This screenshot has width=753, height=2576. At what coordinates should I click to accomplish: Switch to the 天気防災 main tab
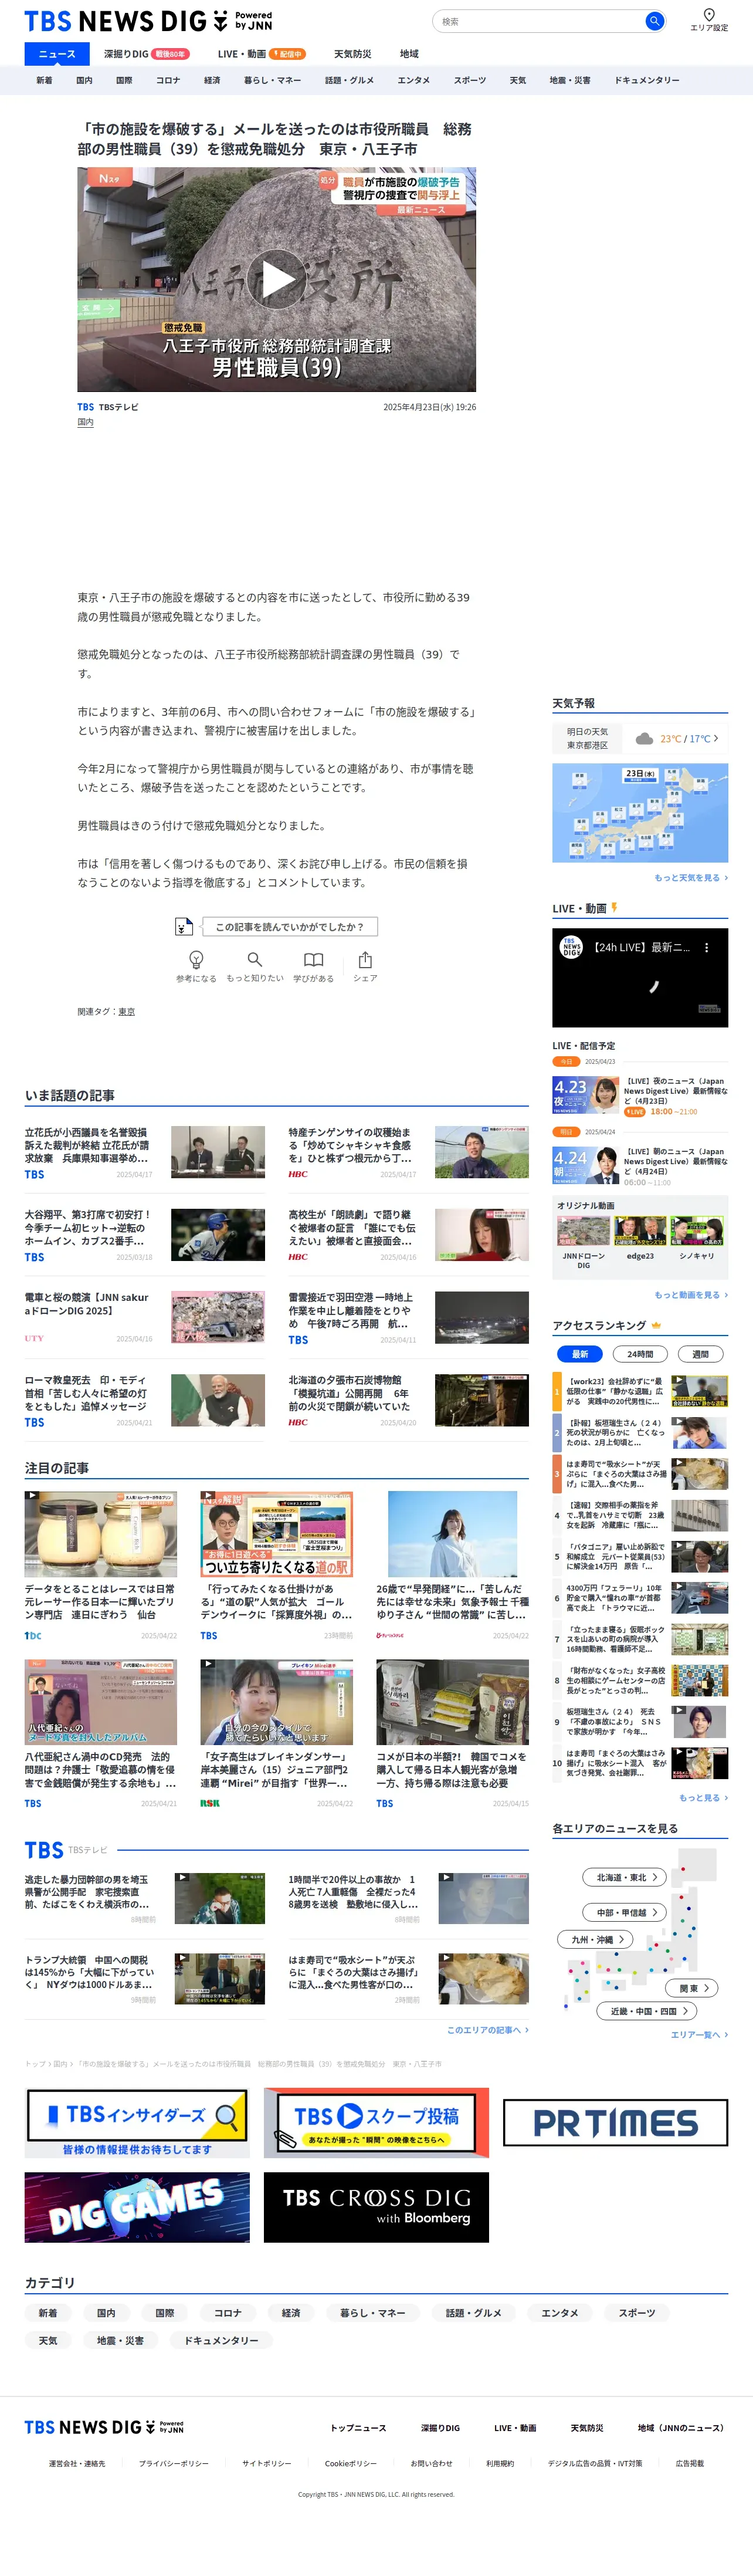[352, 54]
